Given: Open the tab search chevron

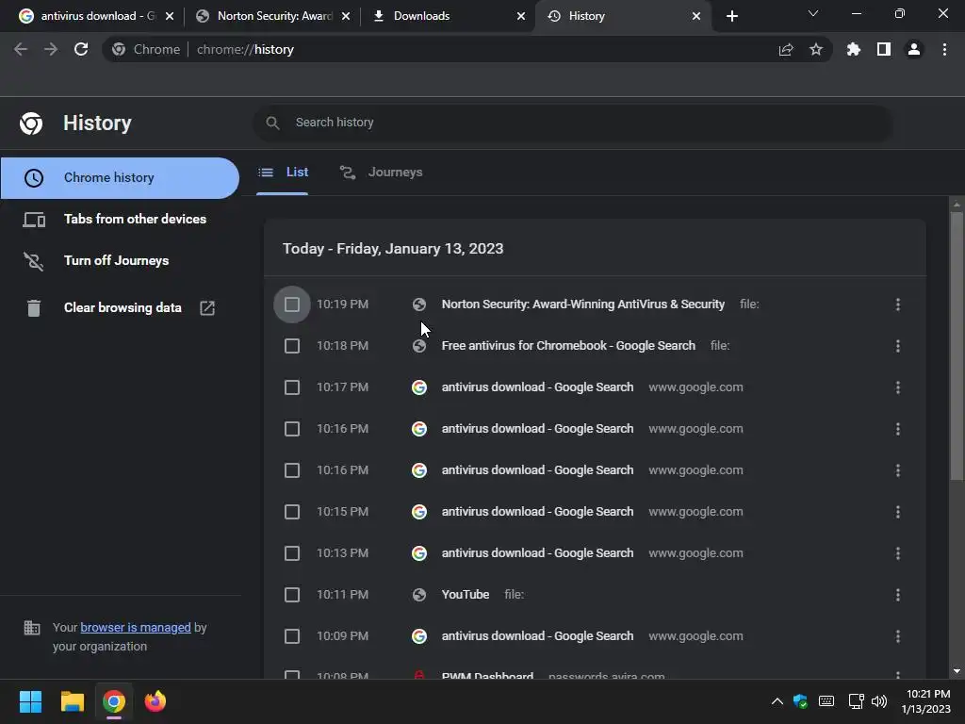Looking at the screenshot, I should click(813, 13).
